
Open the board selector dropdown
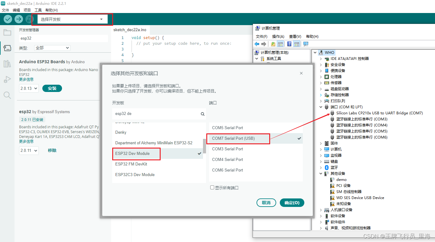[x=72, y=19]
